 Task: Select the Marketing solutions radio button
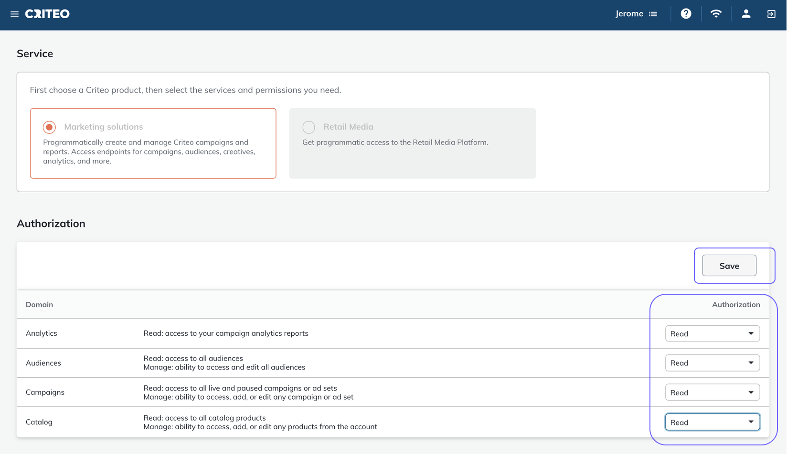(49, 127)
